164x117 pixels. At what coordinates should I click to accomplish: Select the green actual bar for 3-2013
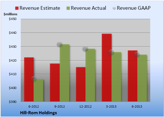[x=116, y=77]
